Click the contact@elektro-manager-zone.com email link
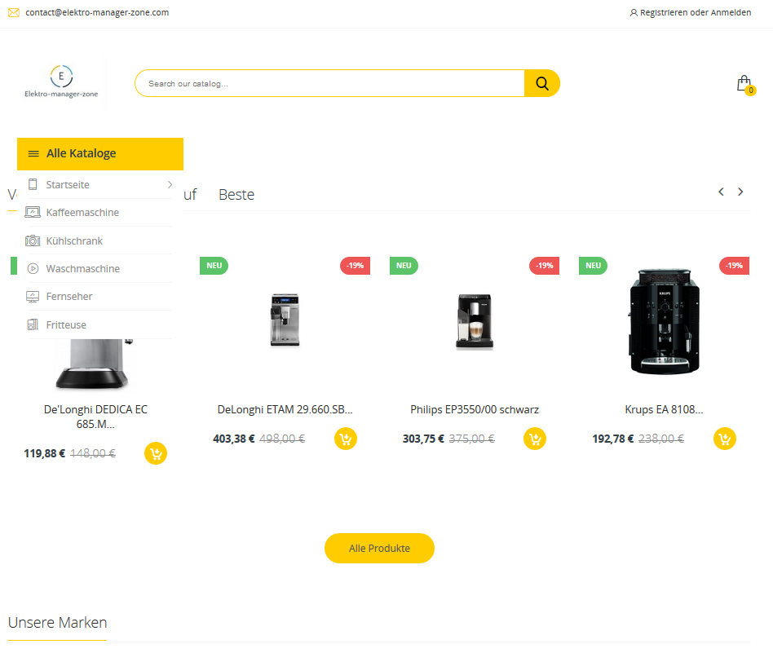This screenshot has height=653, width=773. click(x=97, y=12)
